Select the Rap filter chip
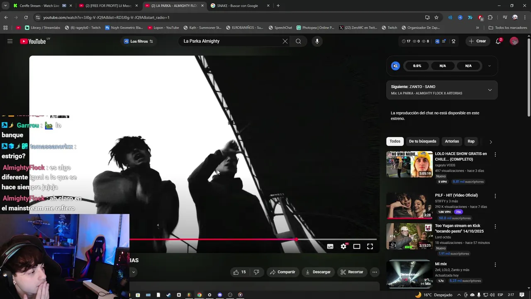This screenshot has height=299, width=531. pyautogui.click(x=471, y=141)
